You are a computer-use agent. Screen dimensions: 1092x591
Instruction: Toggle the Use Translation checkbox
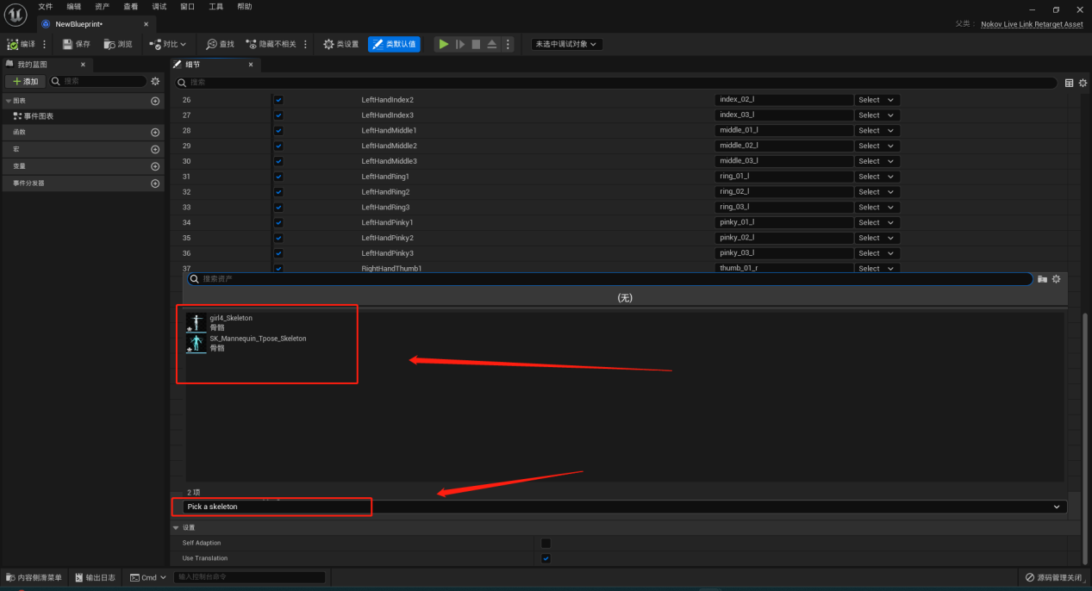(546, 558)
